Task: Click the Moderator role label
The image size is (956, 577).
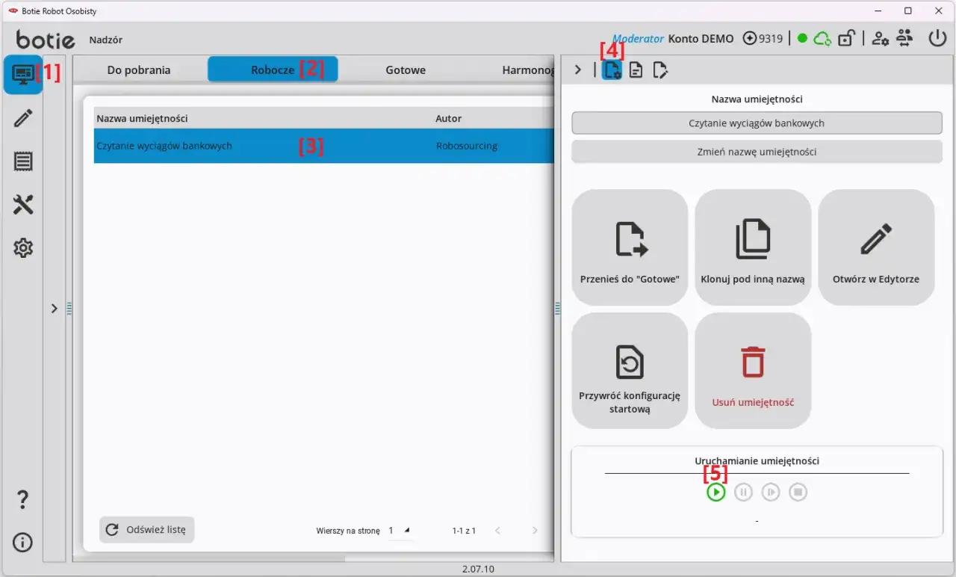Action: [x=638, y=38]
